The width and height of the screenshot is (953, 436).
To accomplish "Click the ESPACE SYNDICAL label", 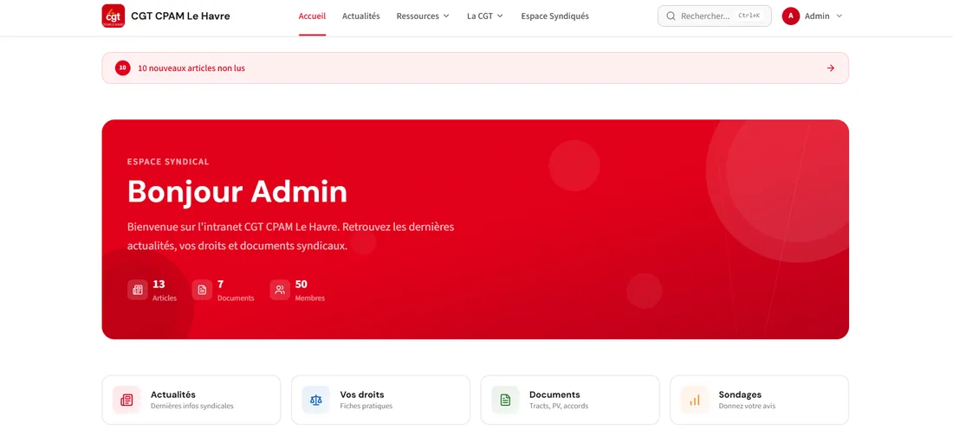I will coord(168,162).
